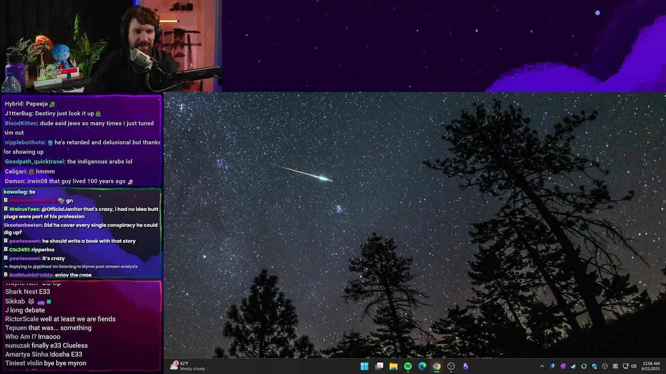Switch to Google Chrome in the taskbar

[437, 366]
